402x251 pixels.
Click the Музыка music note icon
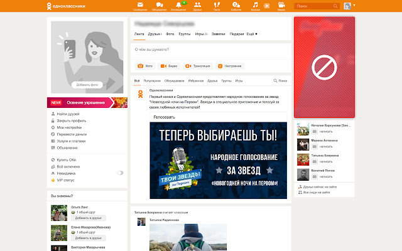[x=255, y=6]
